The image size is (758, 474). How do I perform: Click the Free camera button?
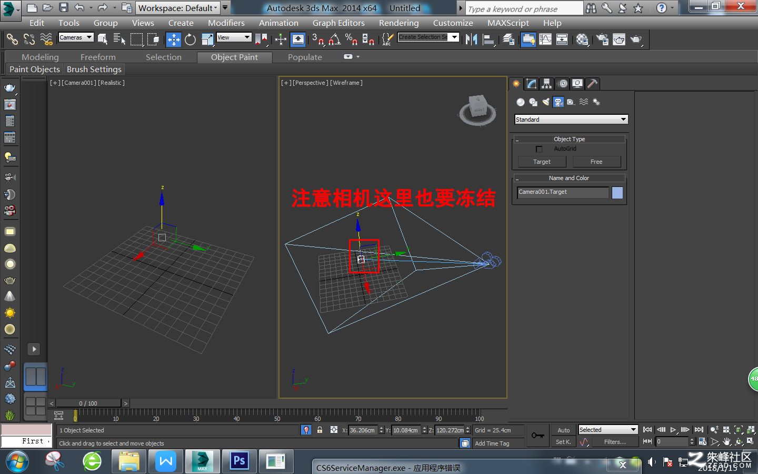596,162
